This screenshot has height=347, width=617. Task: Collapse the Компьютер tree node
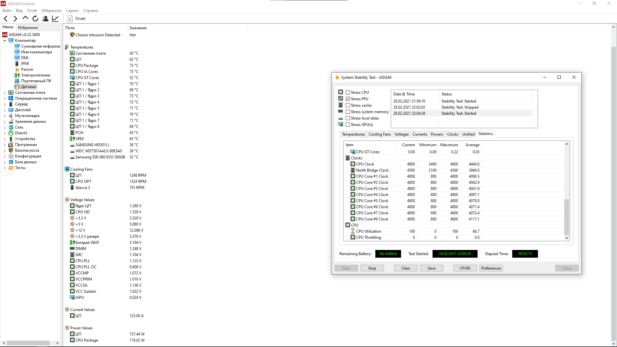click(x=4, y=41)
